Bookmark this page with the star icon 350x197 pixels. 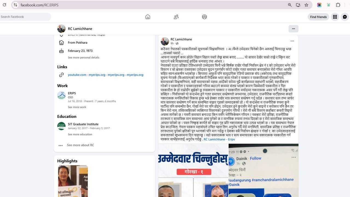point(306,5)
